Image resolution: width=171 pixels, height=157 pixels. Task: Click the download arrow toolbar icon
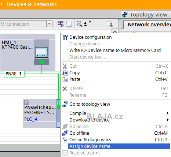[x=85, y=24]
